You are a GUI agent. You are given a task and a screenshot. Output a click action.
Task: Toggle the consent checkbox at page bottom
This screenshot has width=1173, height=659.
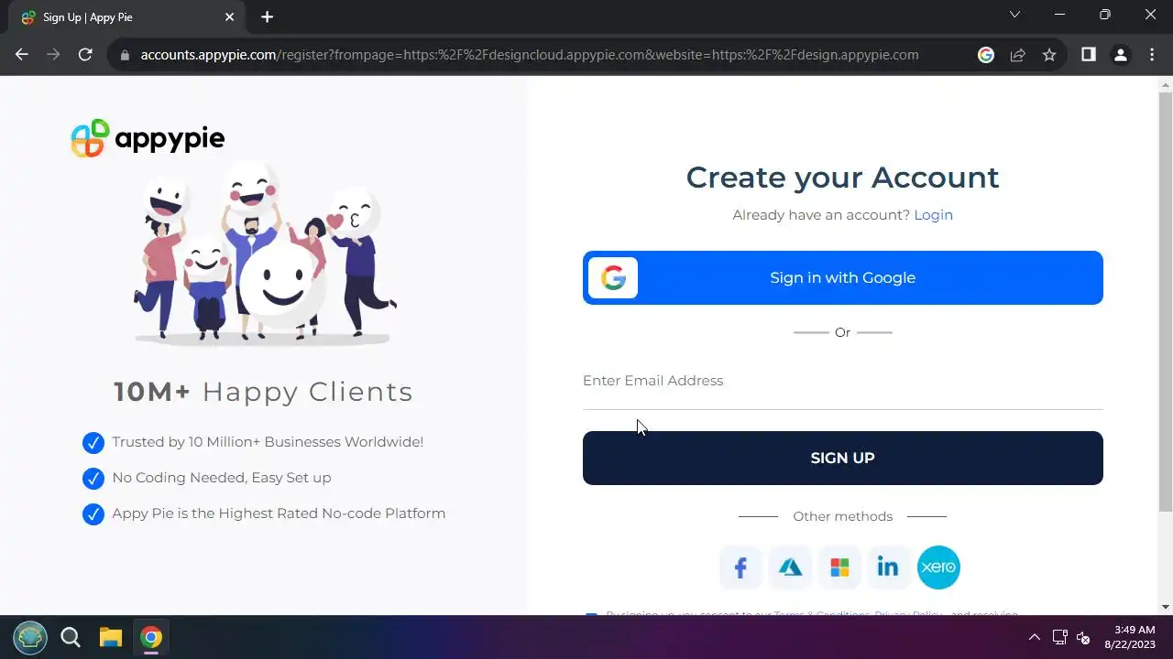coord(591,615)
